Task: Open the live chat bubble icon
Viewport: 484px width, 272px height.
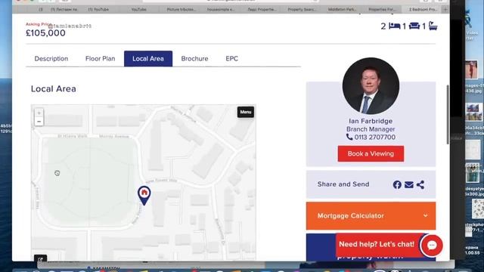Action: pos(432,245)
